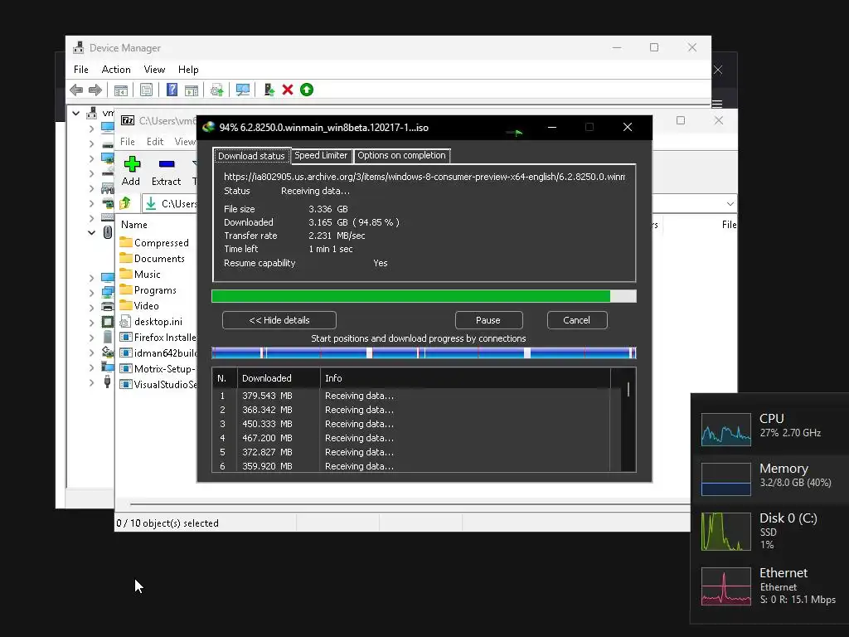The height and width of the screenshot is (637, 849).
Task: Click the USB plug icon in Device Manager tree
Action: click(x=107, y=382)
